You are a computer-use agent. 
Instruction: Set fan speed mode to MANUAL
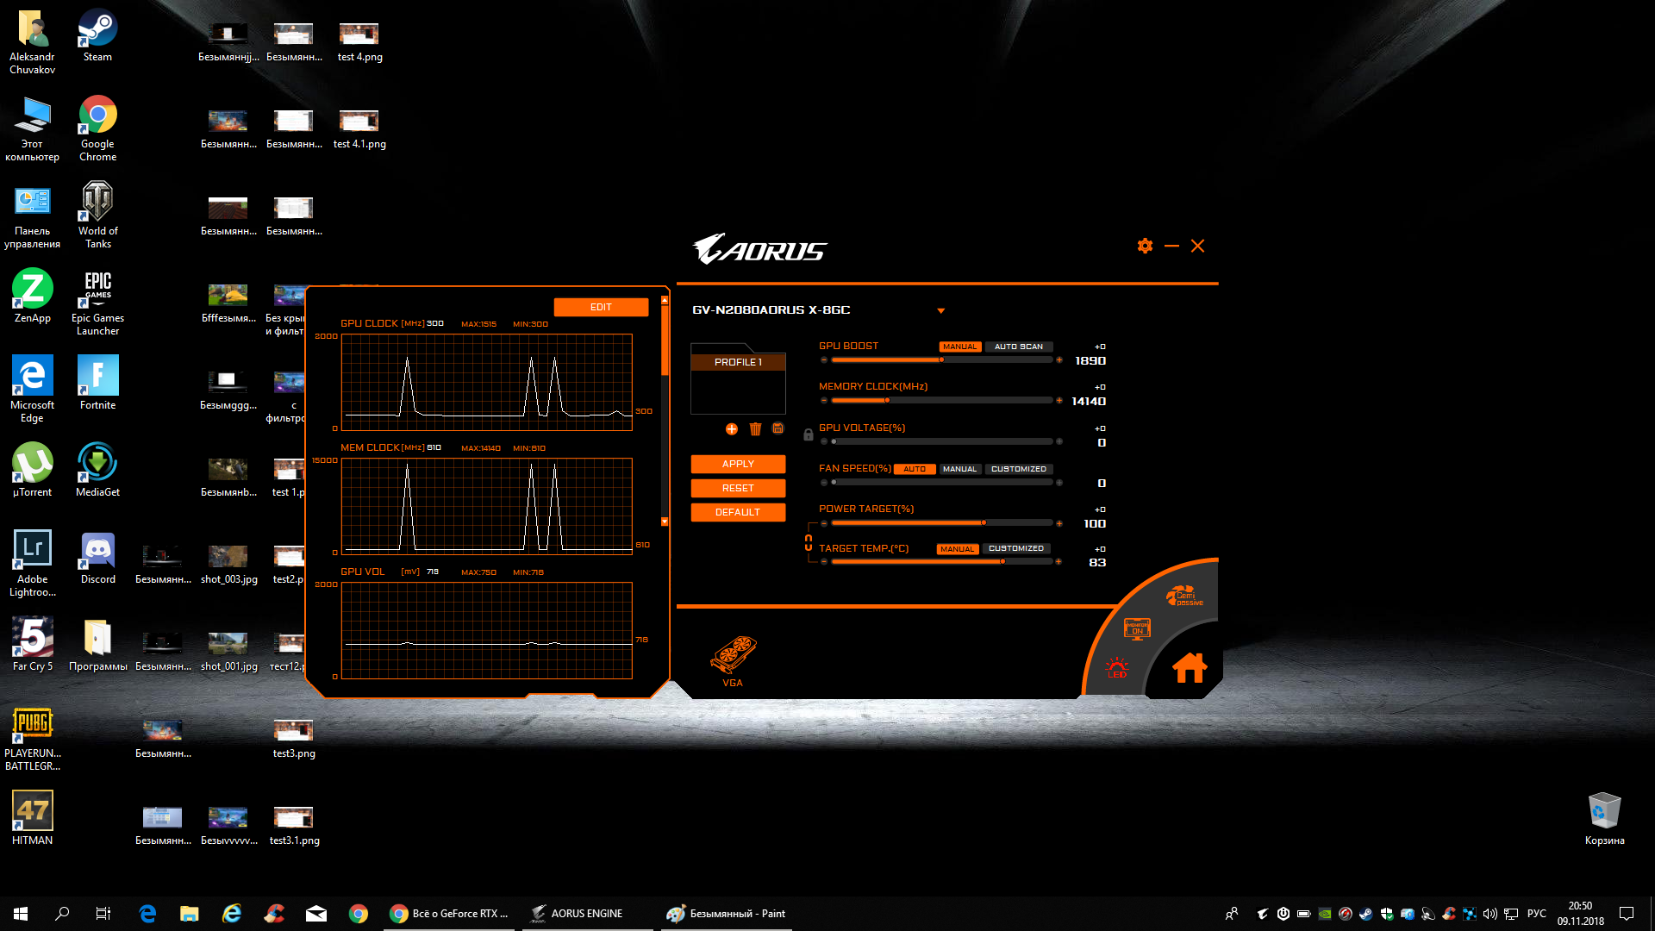point(959,469)
